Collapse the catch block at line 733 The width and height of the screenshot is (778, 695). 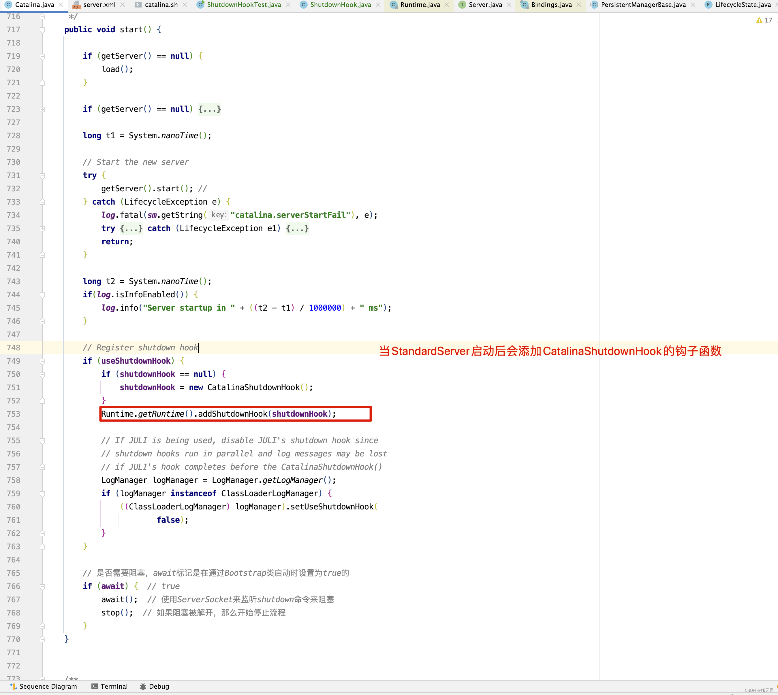(x=42, y=202)
